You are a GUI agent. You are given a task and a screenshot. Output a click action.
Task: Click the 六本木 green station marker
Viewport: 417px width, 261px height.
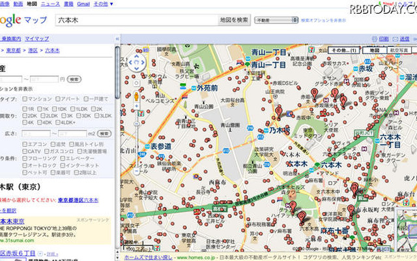(x=317, y=164)
